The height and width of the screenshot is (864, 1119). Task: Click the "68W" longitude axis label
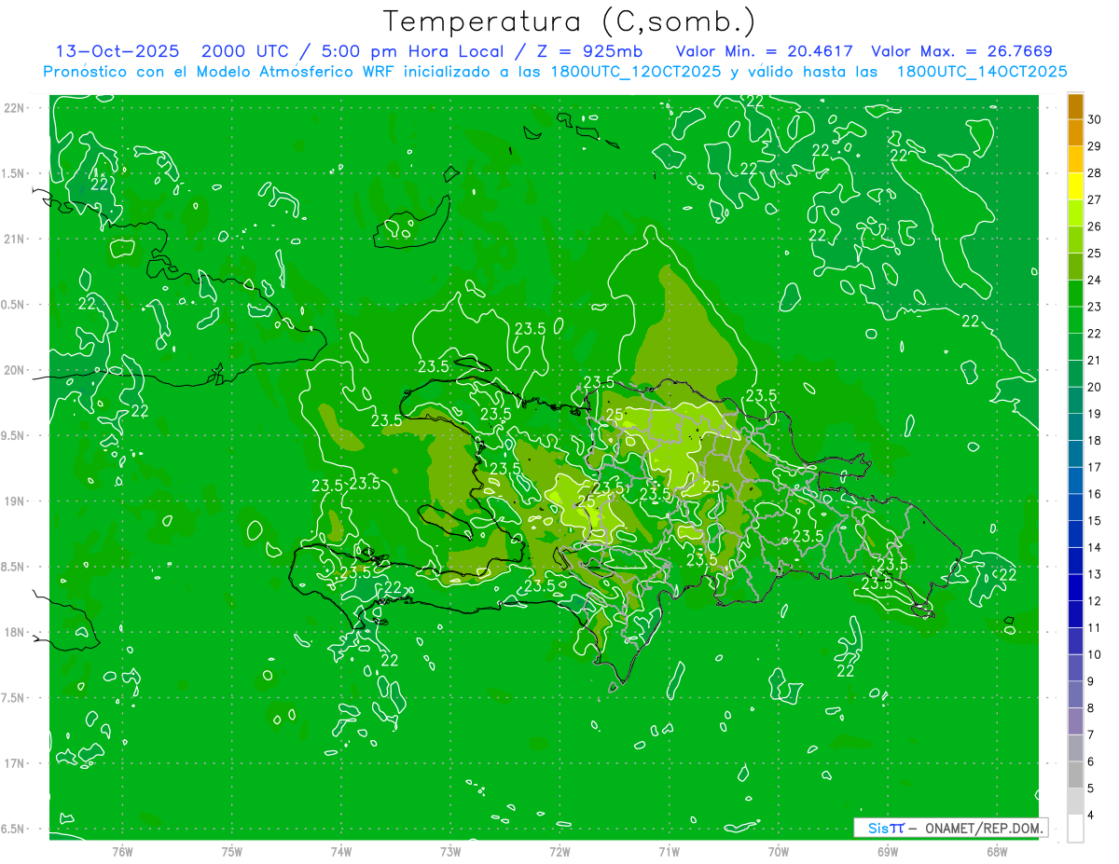coord(996,851)
